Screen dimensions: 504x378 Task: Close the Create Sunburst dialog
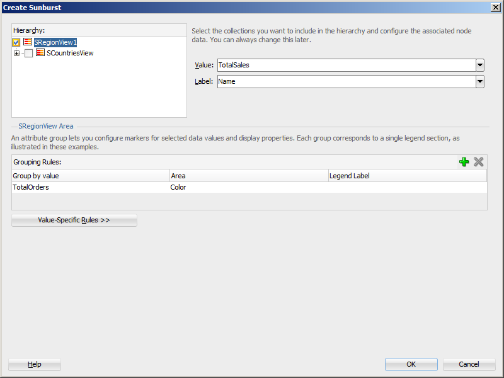(x=495, y=7)
